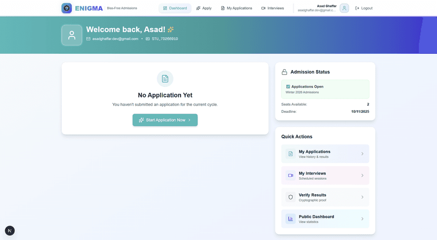
Task: Expand My Interviews using its chevron arrow
Action: pos(362,175)
